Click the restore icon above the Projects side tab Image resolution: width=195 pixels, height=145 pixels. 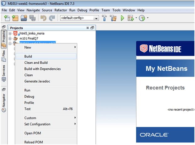click(x=4, y=27)
